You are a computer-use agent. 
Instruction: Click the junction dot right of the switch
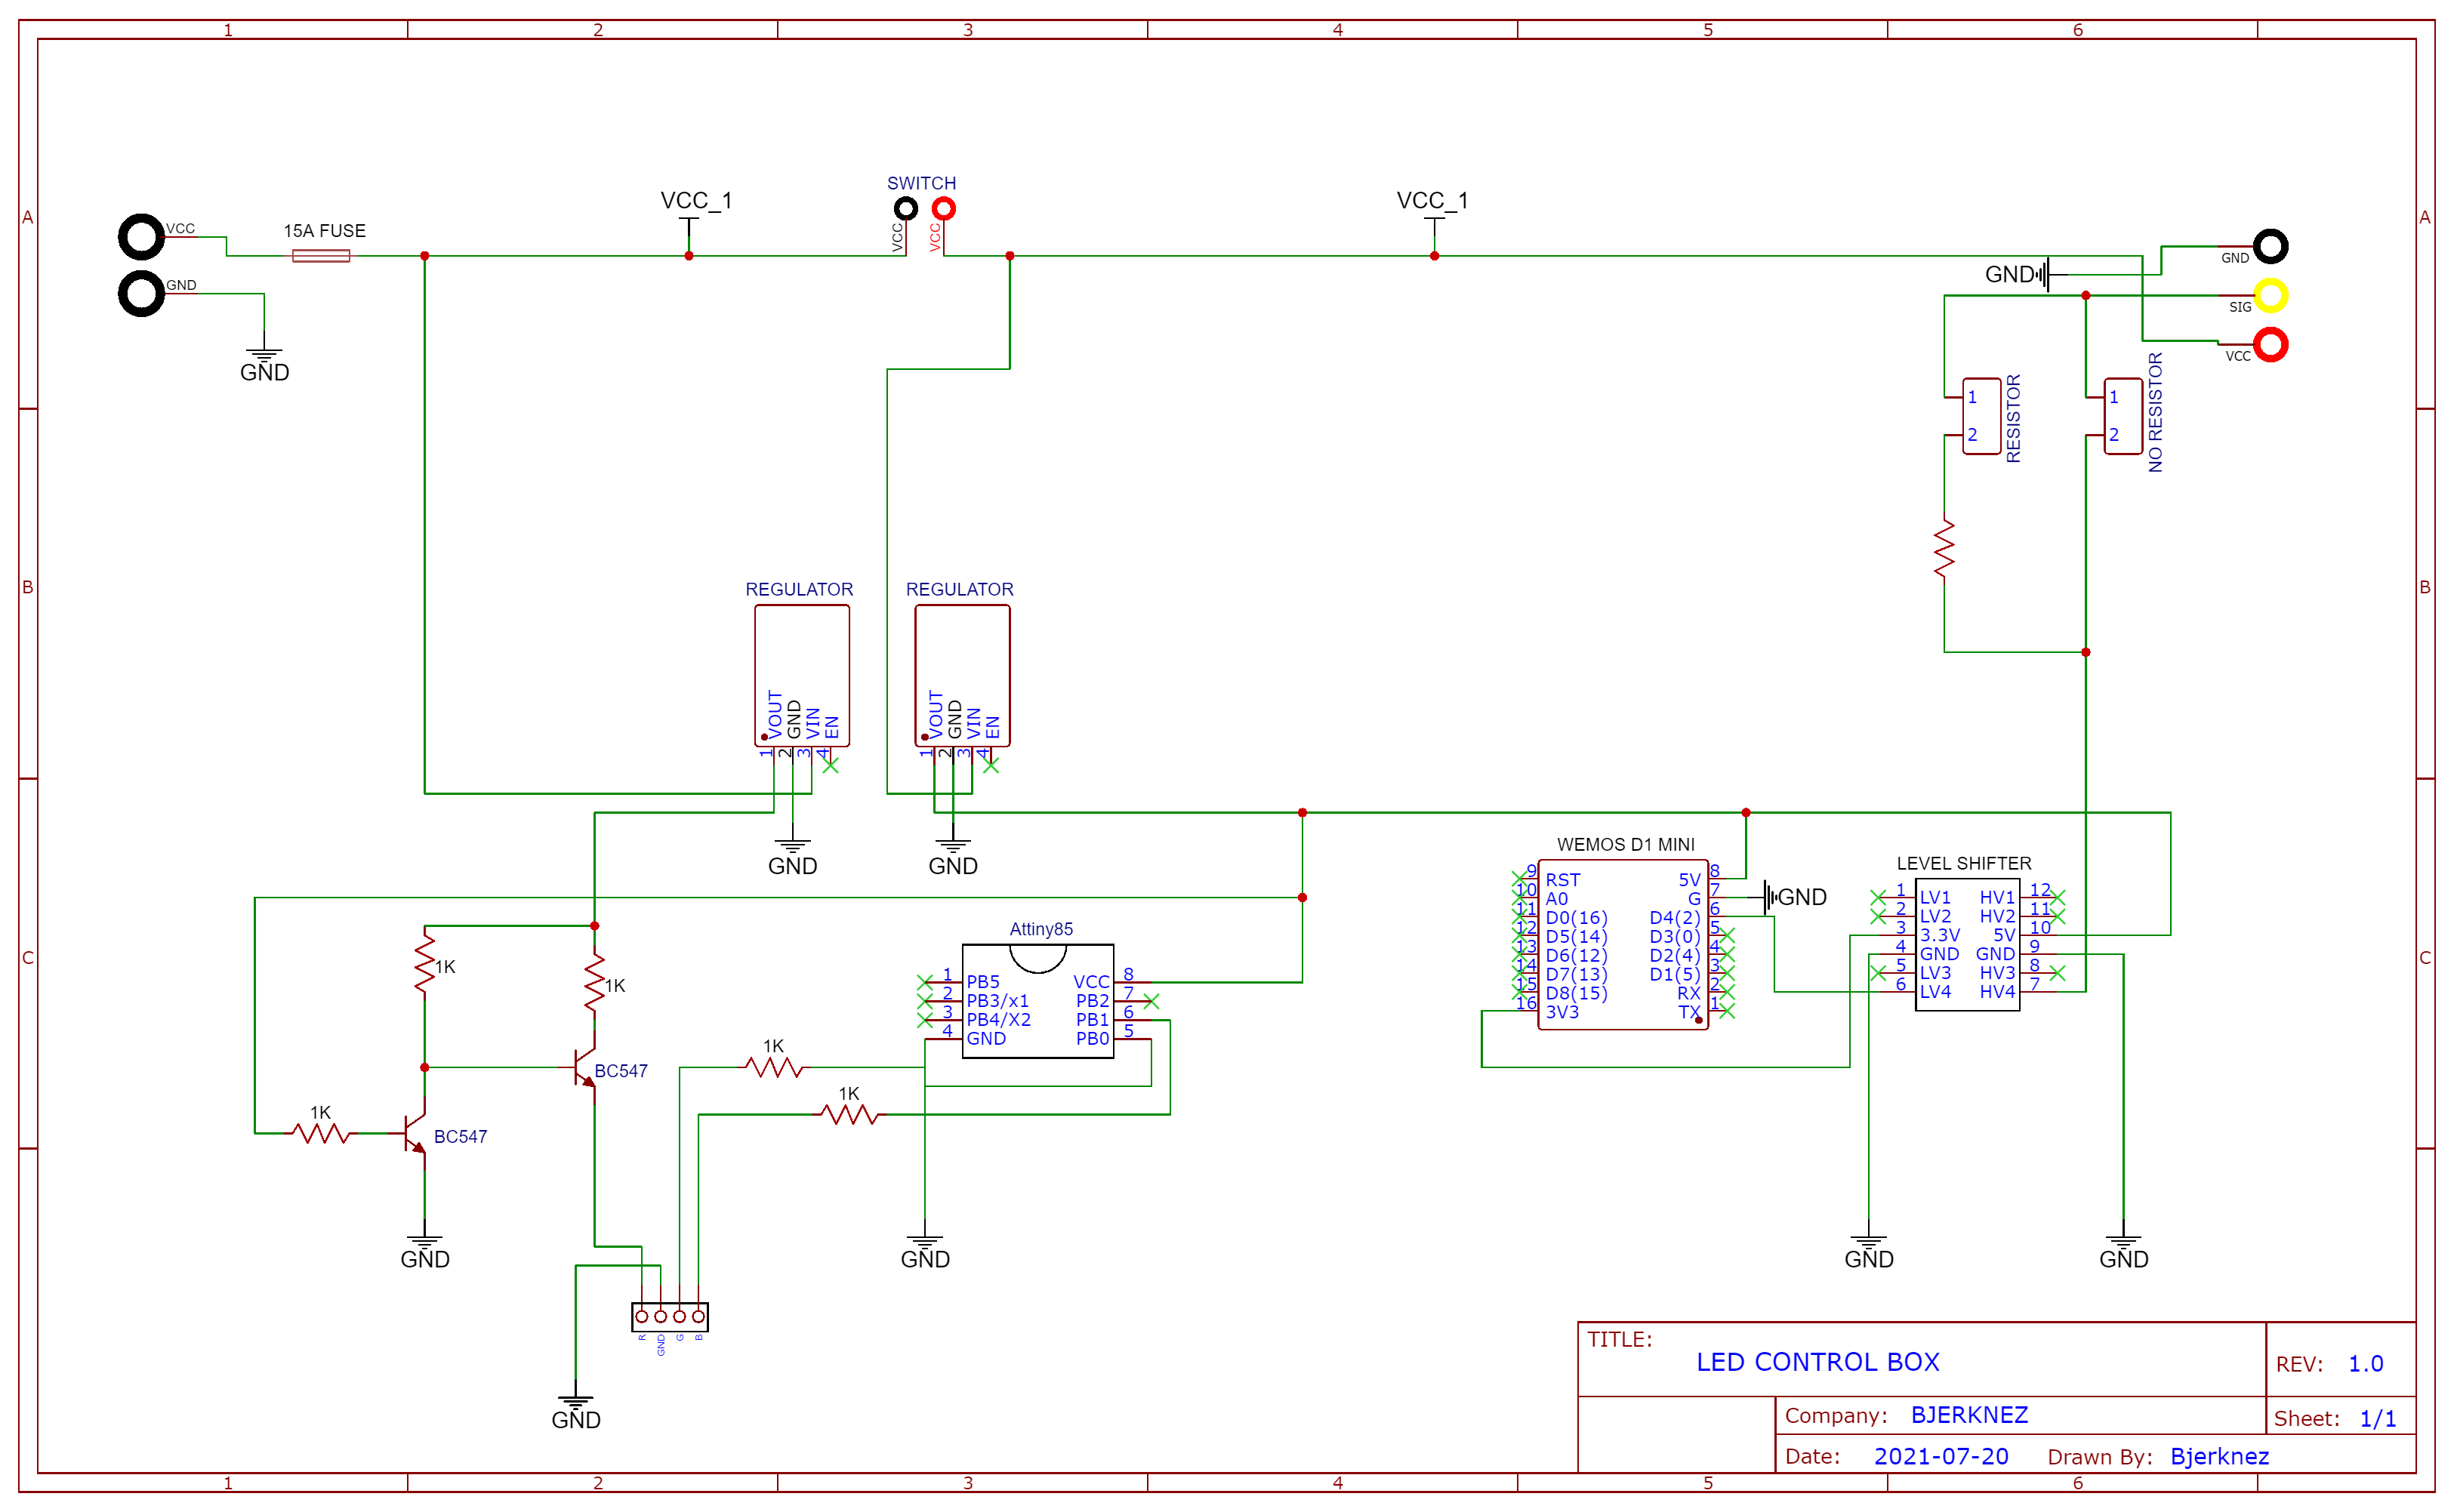coord(1010,256)
